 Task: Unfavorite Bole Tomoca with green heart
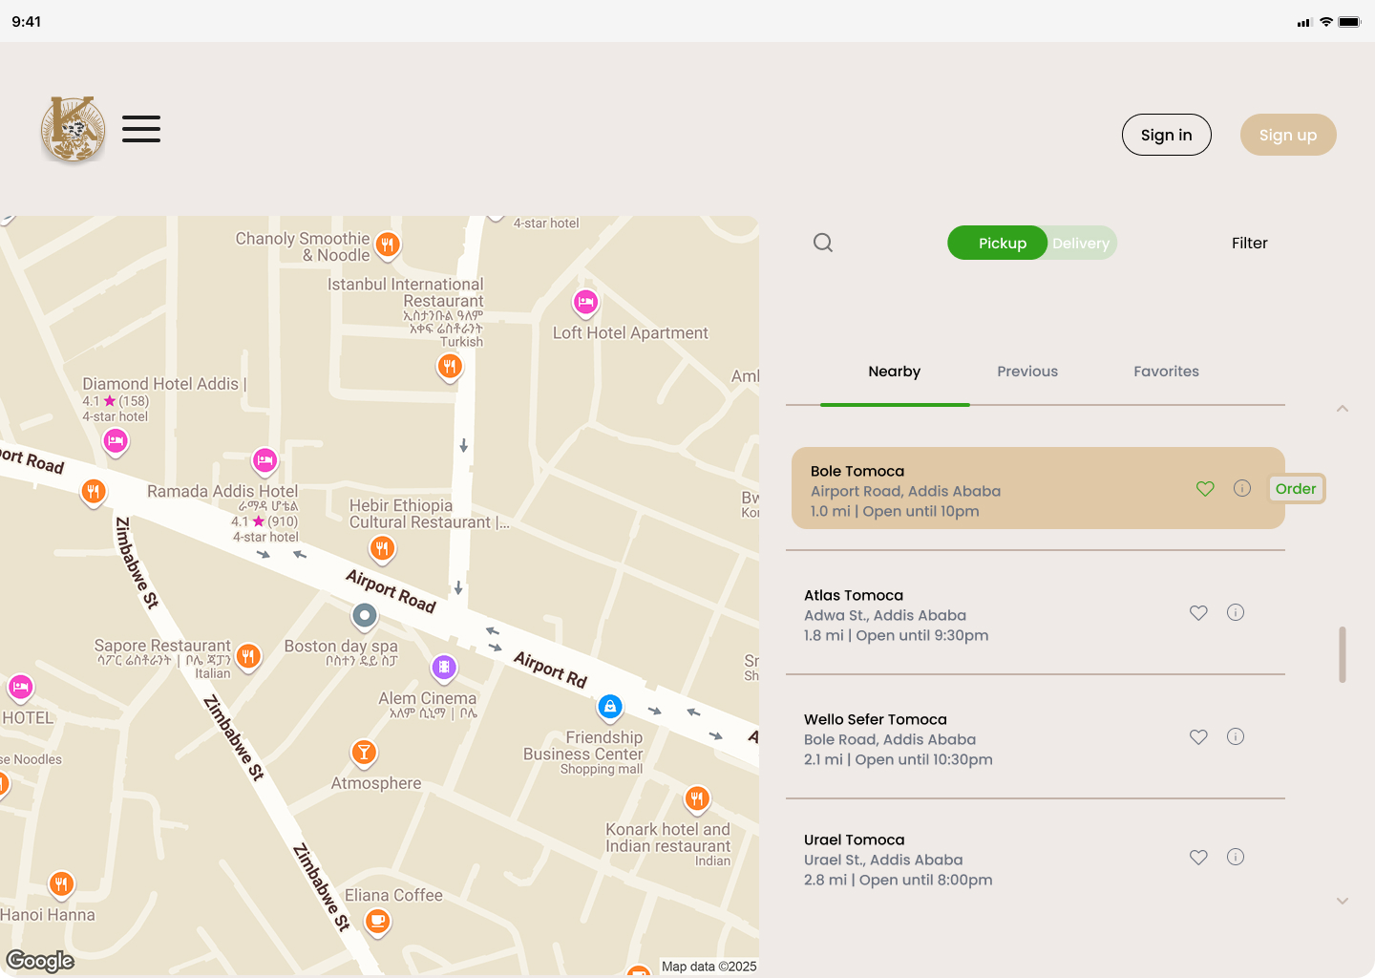[1205, 489]
